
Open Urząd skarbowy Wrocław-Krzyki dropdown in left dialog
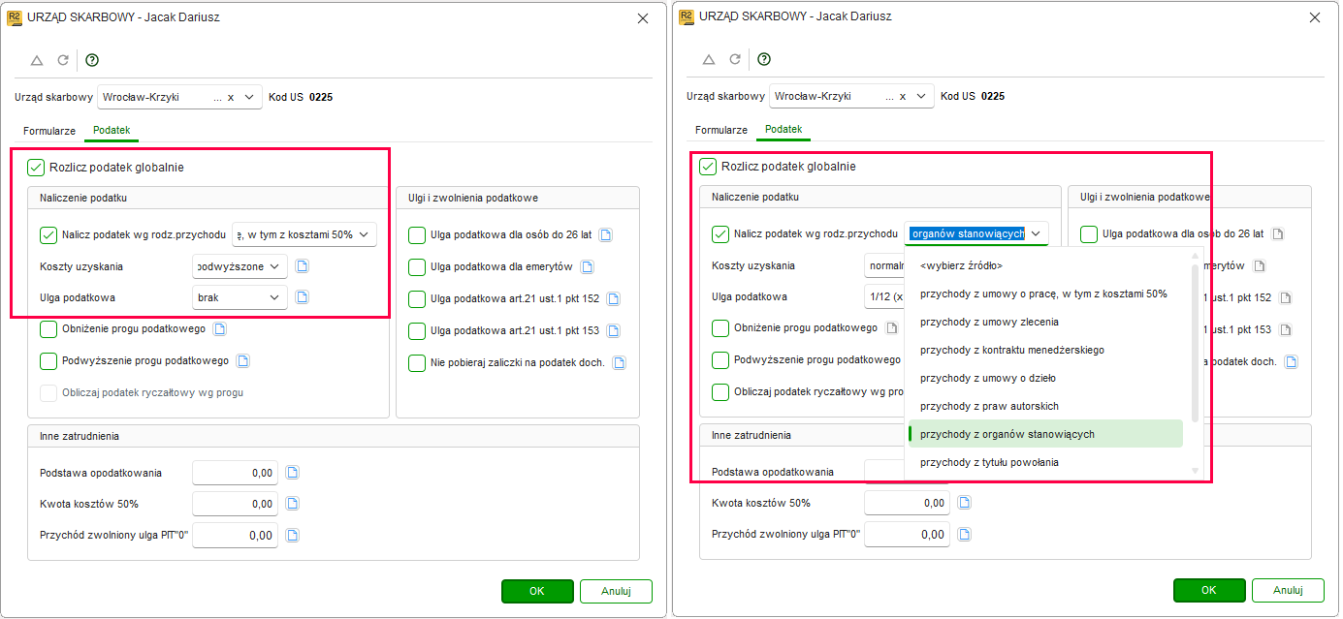click(178, 97)
